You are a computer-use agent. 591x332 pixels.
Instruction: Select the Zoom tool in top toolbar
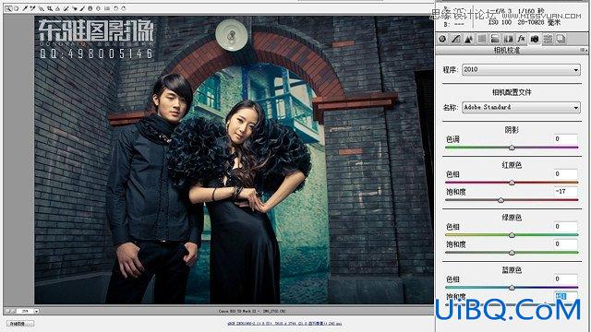point(8,8)
